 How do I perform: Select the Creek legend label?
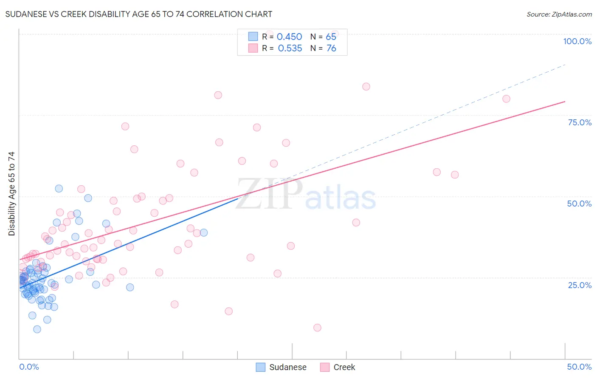tap(344, 367)
